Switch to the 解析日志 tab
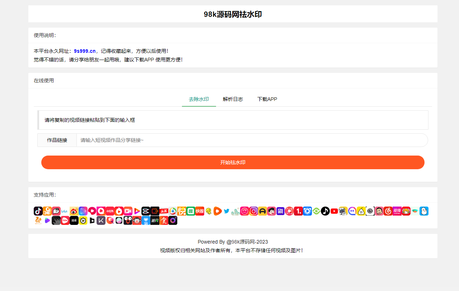The width and height of the screenshot is (459, 291). 233,99
